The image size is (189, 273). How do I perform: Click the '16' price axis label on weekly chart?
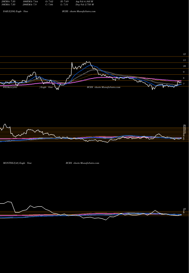pos(184,126)
